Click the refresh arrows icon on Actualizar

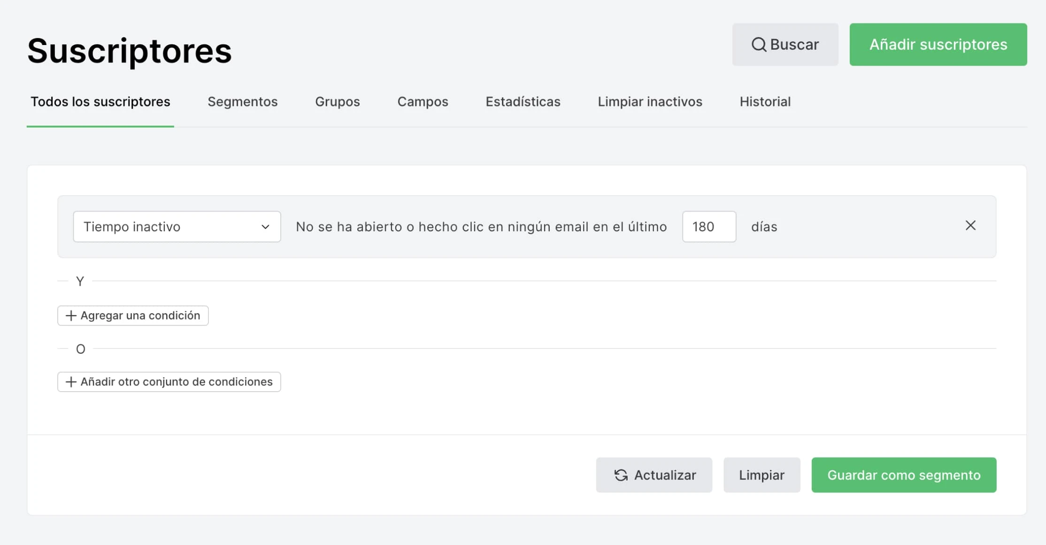[621, 475]
